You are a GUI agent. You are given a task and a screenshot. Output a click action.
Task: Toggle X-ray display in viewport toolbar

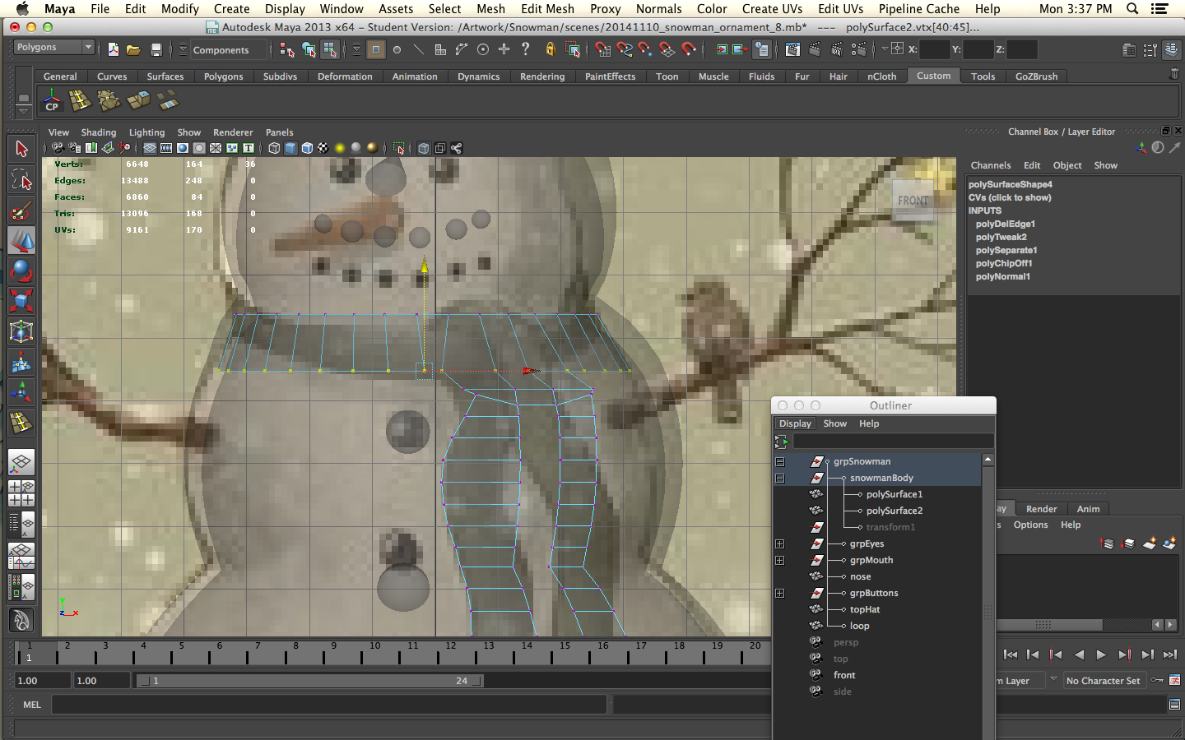click(424, 148)
